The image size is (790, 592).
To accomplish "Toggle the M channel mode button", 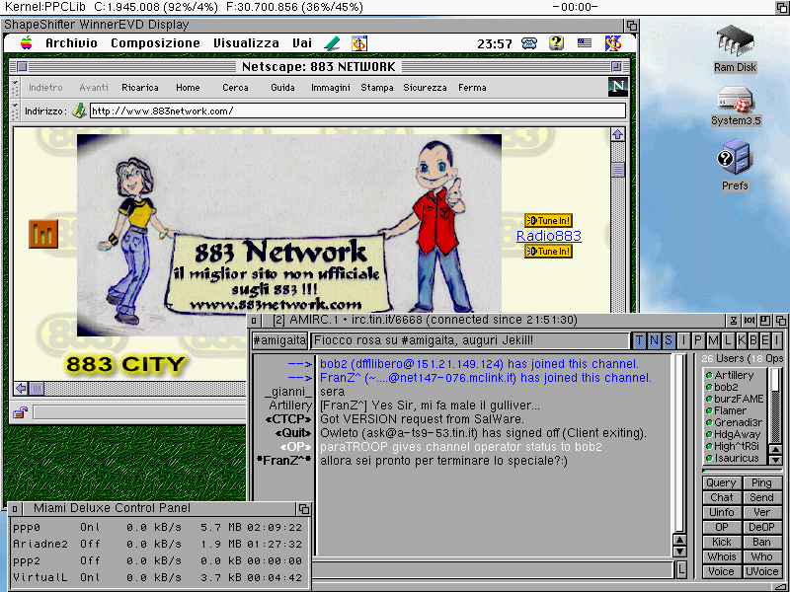I will point(713,340).
